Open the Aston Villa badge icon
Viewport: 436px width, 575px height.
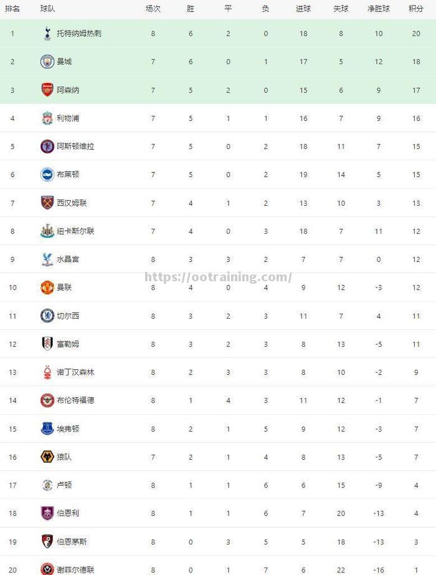point(47,147)
